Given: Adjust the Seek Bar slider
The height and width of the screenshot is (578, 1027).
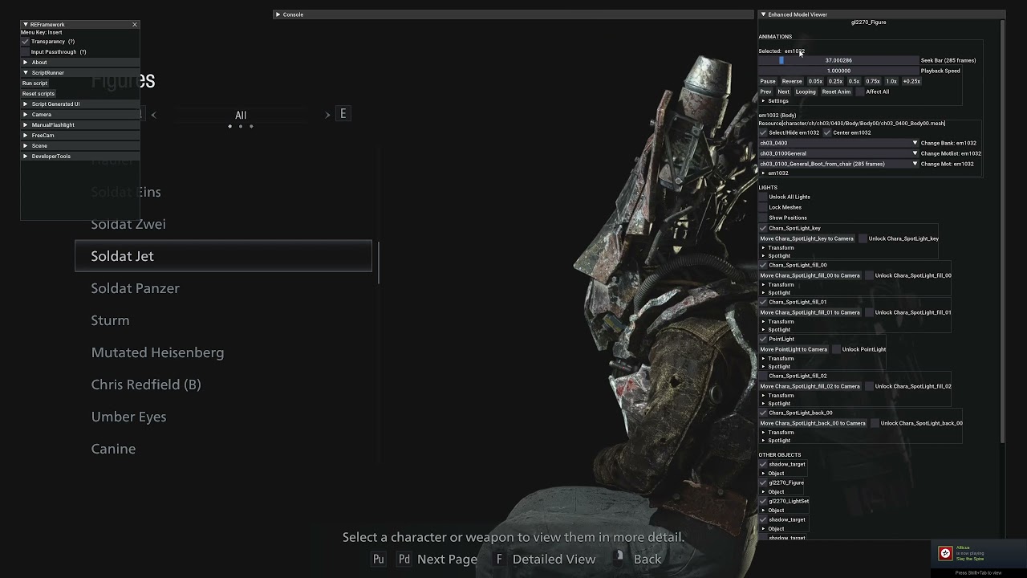Looking at the screenshot, I should click(838, 60).
